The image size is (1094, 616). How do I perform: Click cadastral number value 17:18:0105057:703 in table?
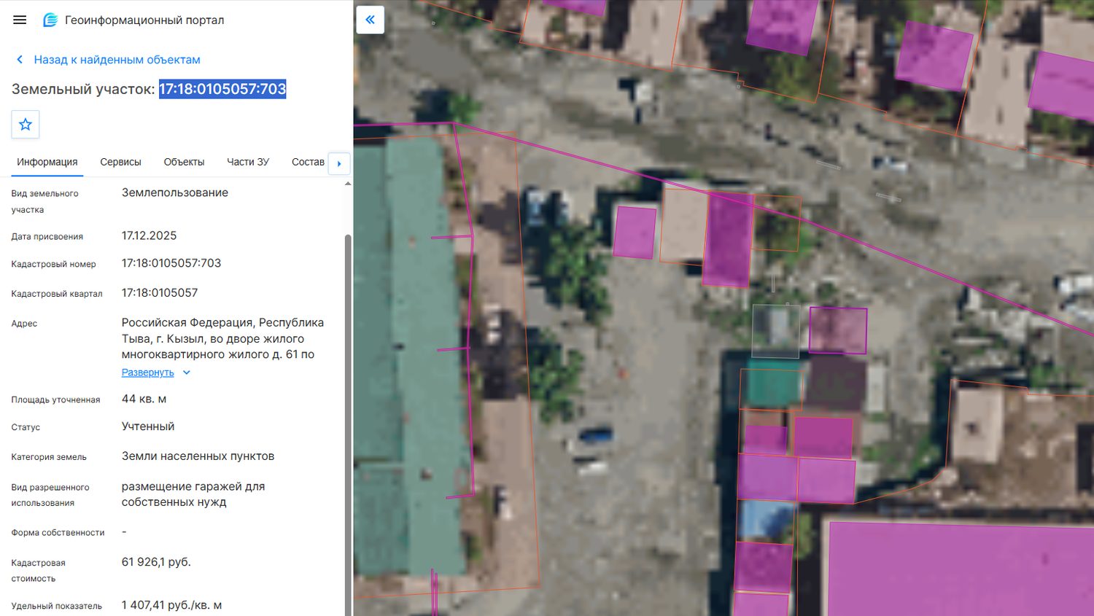click(171, 263)
